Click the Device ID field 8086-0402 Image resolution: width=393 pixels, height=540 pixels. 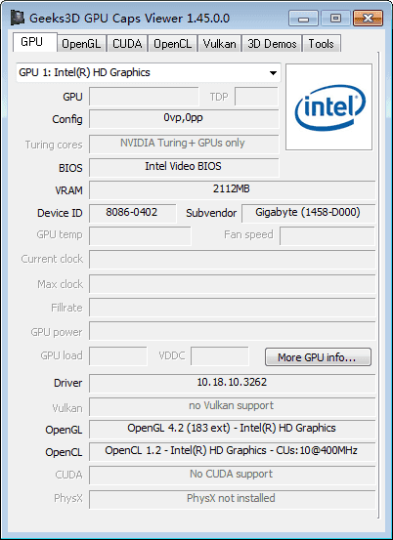coord(132,213)
